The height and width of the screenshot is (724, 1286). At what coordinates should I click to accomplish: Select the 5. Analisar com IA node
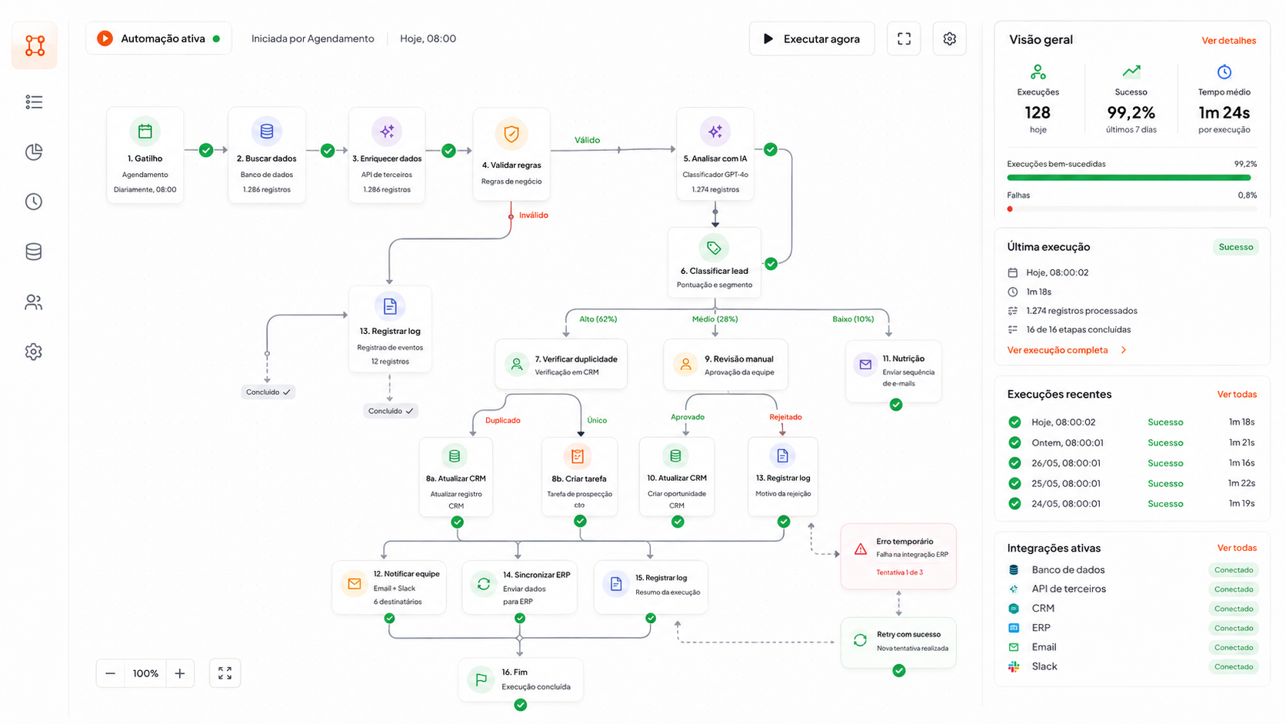point(715,154)
